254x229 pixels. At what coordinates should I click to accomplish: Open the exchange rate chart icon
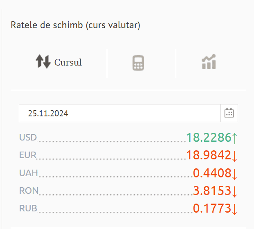click(209, 62)
